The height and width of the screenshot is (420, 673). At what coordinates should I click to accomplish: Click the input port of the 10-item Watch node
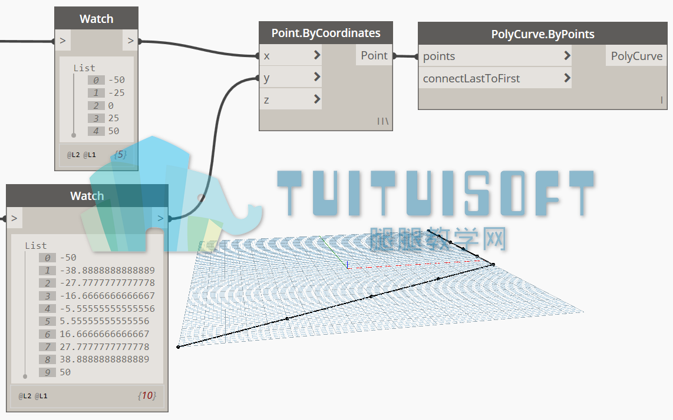tap(15, 218)
